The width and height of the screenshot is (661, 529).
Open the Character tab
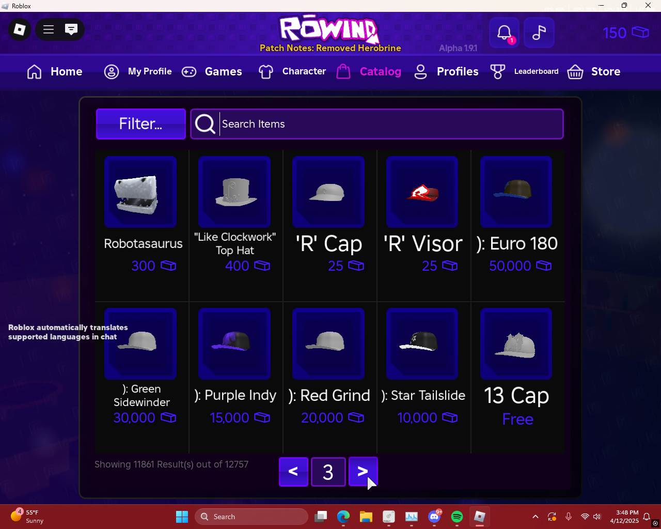292,71
